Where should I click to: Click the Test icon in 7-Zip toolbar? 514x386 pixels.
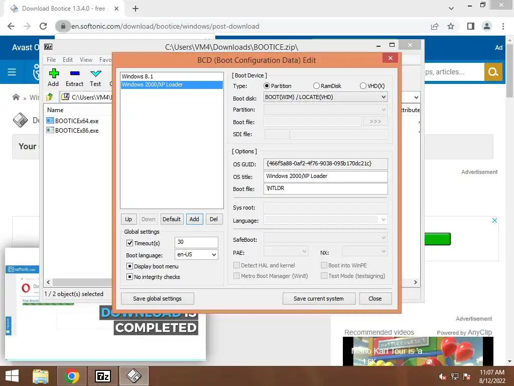point(96,73)
